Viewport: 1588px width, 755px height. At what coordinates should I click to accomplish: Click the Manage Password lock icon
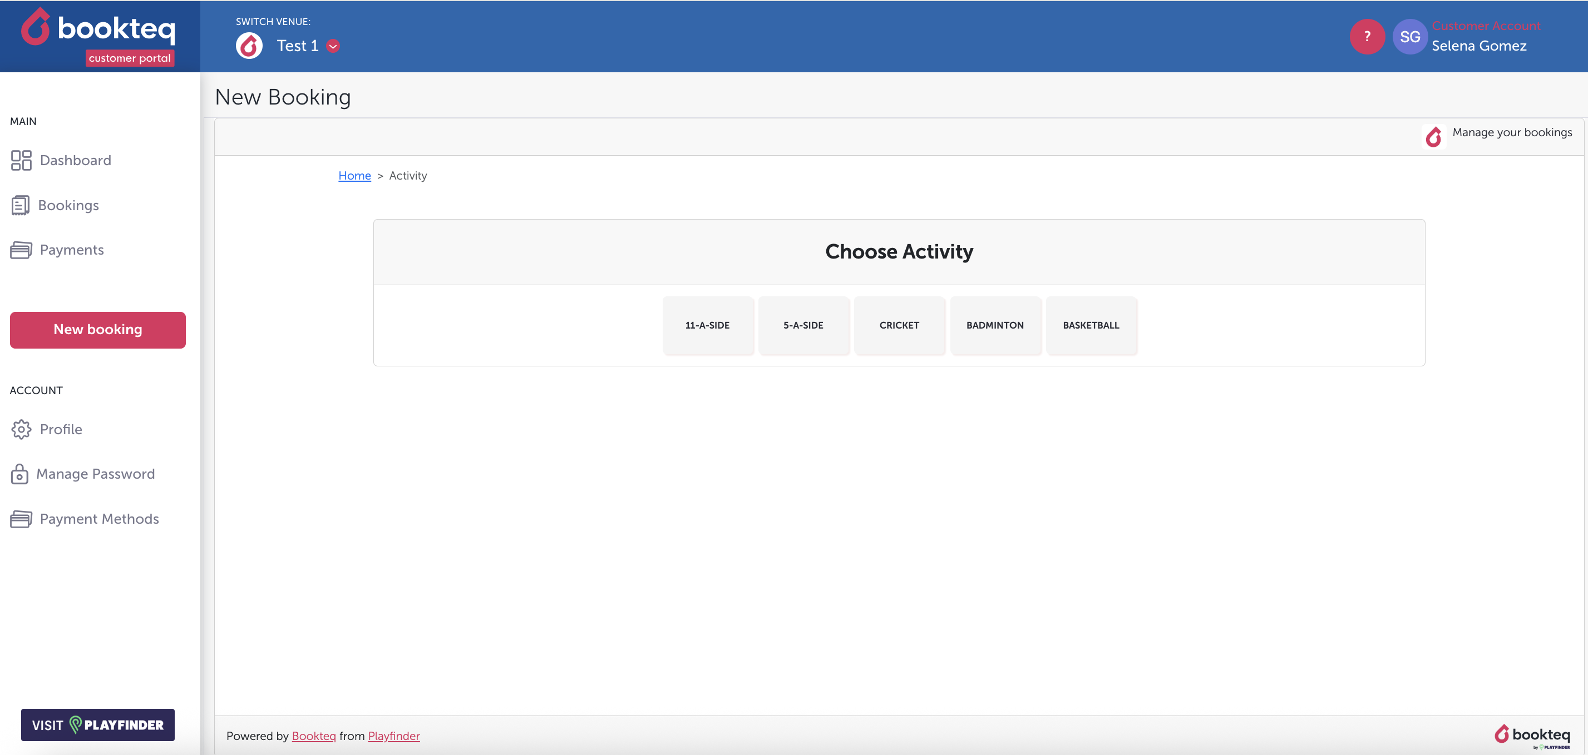coord(19,474)
